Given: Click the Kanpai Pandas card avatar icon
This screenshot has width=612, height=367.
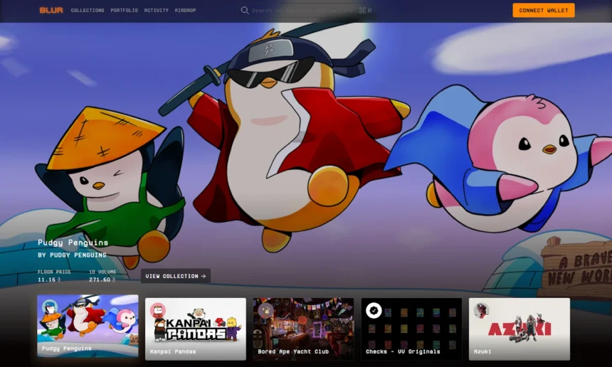Looking at the screenshot, I should pyautogui.click(x=158, y=310).
